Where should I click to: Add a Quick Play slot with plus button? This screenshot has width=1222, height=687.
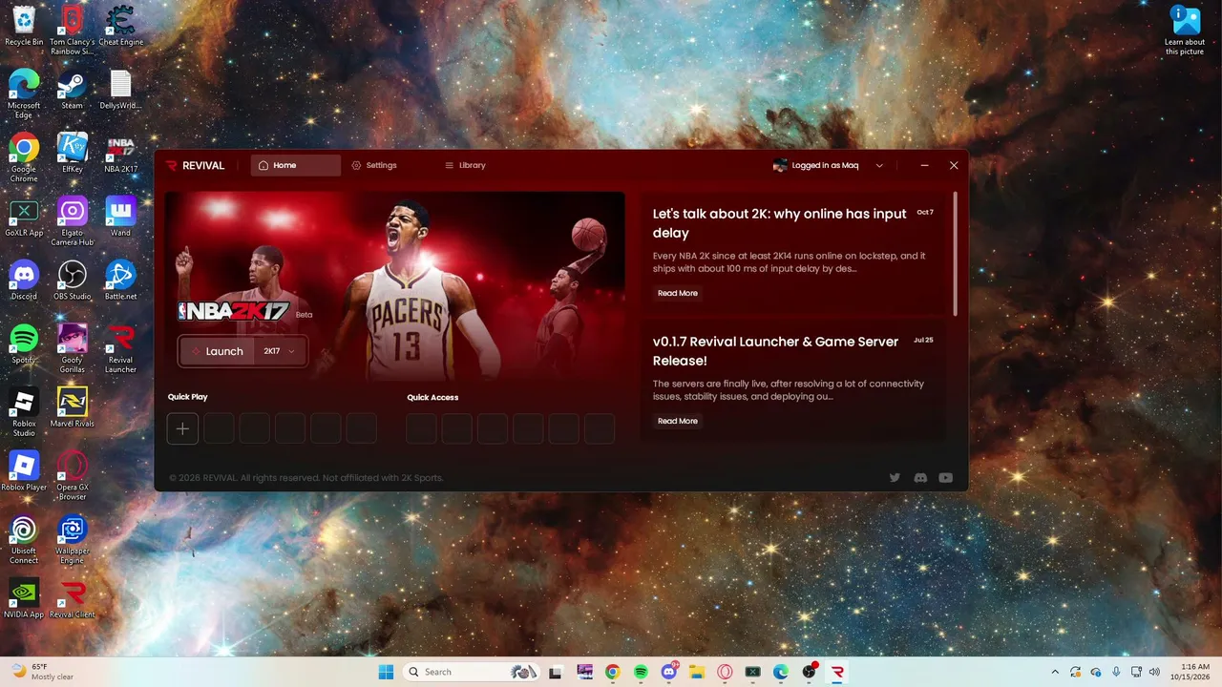pos(182,428)
